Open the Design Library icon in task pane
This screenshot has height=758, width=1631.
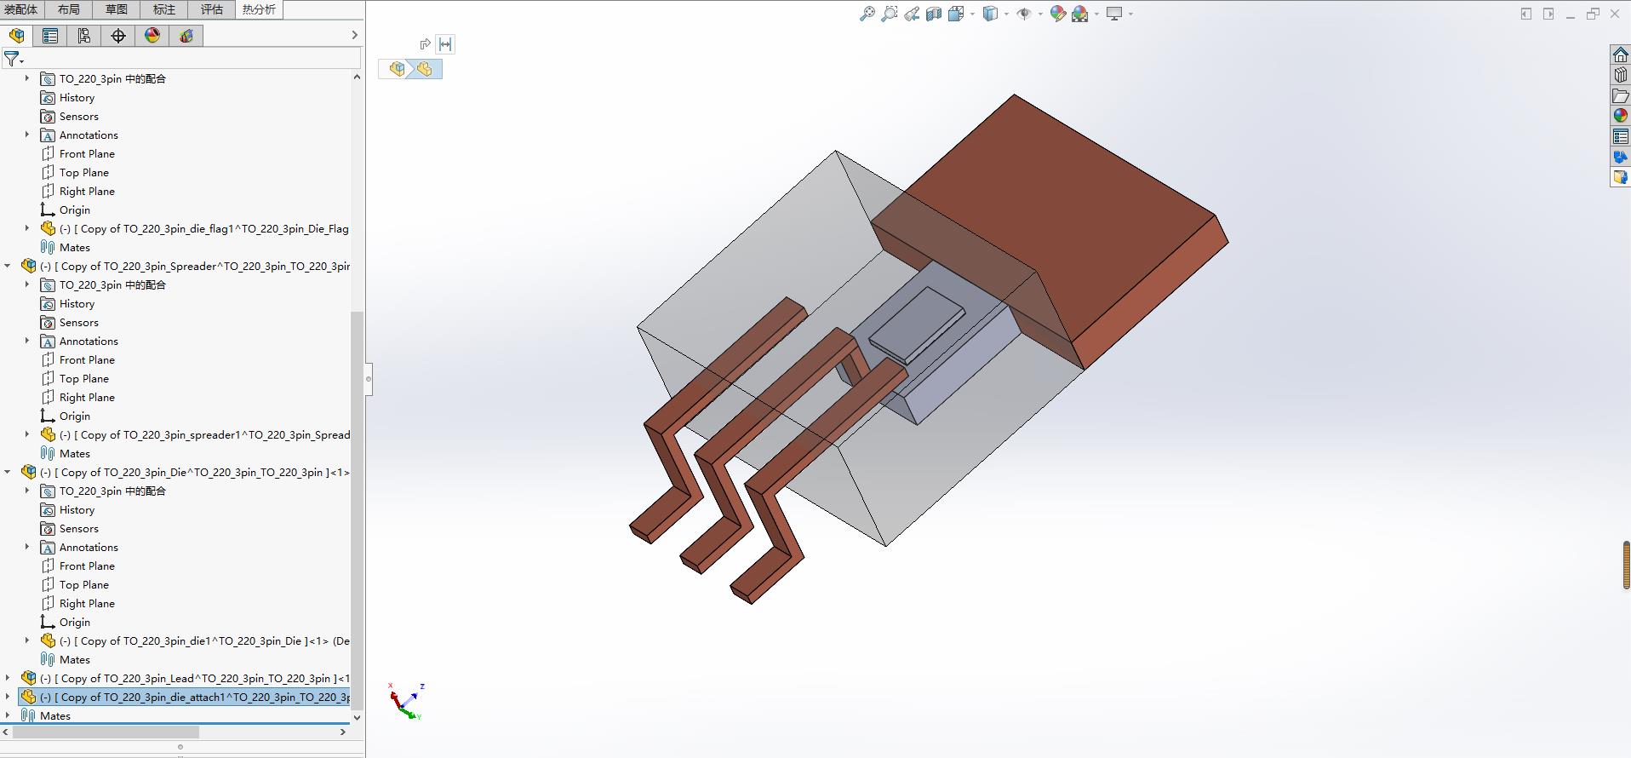coord(1621,75)
